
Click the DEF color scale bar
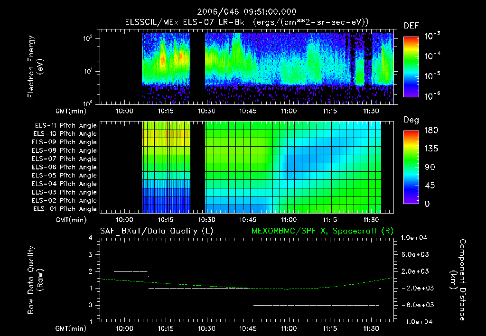[x=411, y=67]
